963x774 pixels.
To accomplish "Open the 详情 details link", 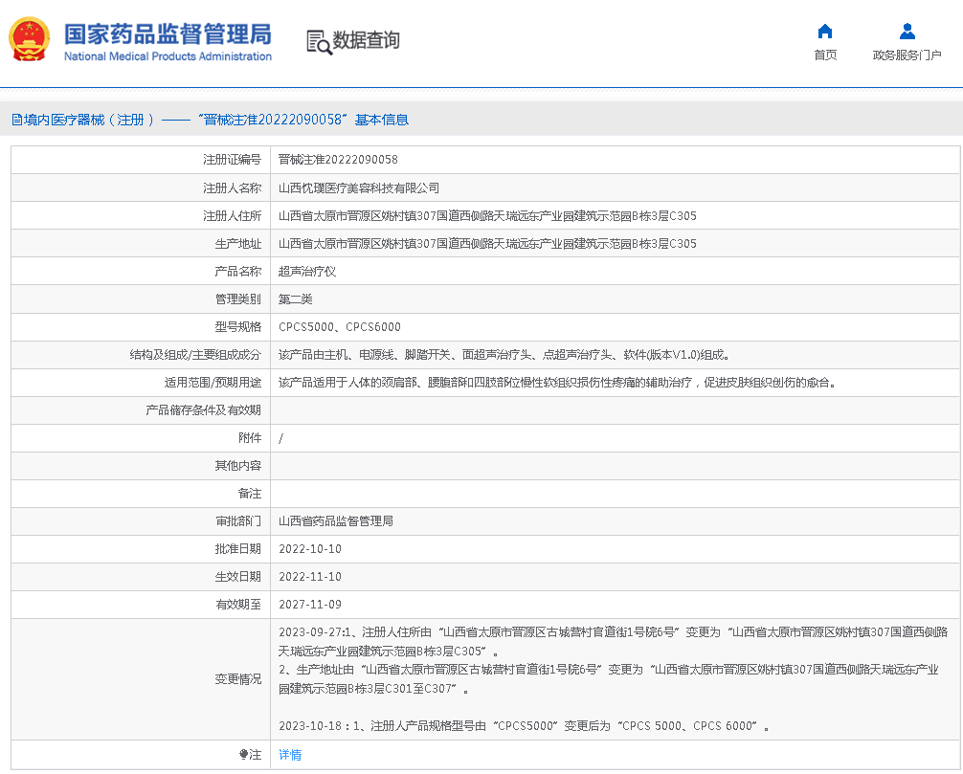I will tap(288, 755).
